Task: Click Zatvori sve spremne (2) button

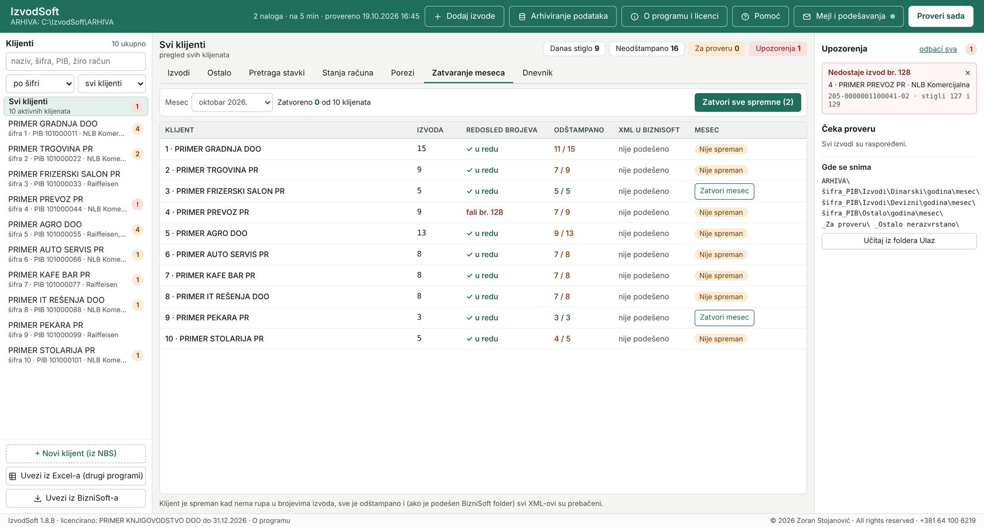Action: (x=747, y=102)
